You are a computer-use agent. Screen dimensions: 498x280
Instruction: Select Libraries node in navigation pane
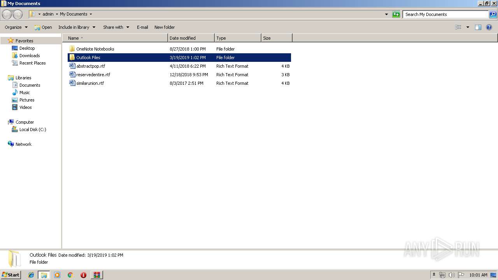click(x=23, y=78)
